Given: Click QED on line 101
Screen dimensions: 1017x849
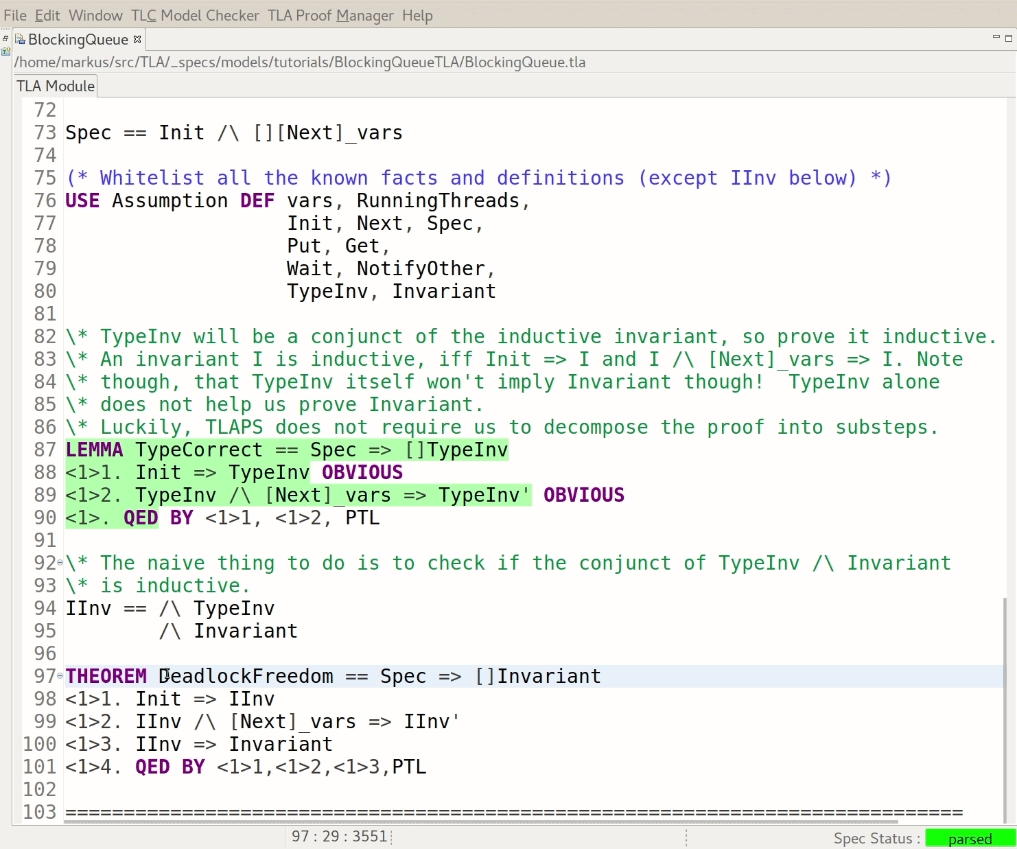Looking at the screenshot, I should coord(152,767).
